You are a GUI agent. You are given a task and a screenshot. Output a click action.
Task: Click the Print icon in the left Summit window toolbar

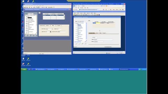coord(26,7)
